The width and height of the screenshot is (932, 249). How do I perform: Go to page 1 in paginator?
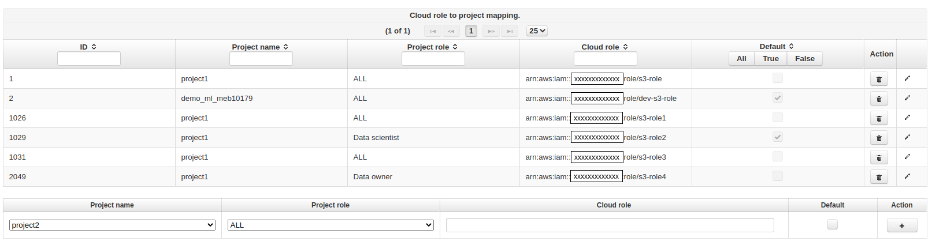coord(471,31)
